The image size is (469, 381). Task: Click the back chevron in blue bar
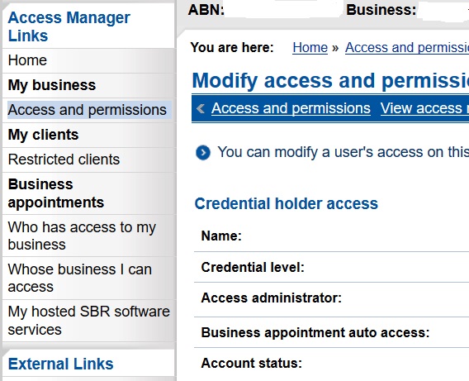coord(201,108)
